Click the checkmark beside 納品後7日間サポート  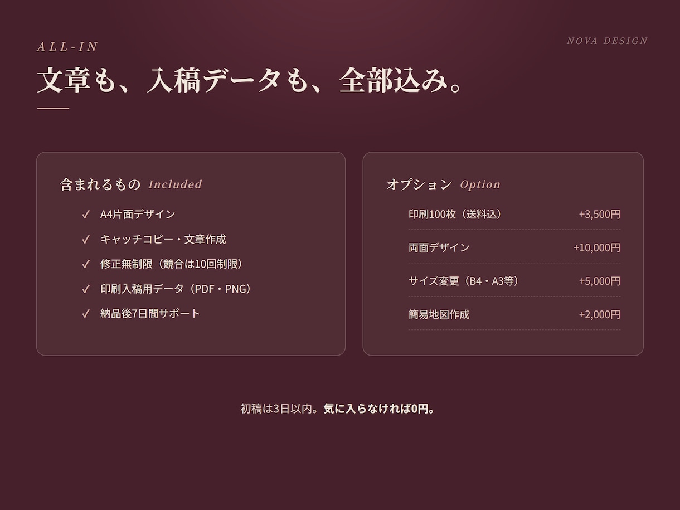[86, 314]
